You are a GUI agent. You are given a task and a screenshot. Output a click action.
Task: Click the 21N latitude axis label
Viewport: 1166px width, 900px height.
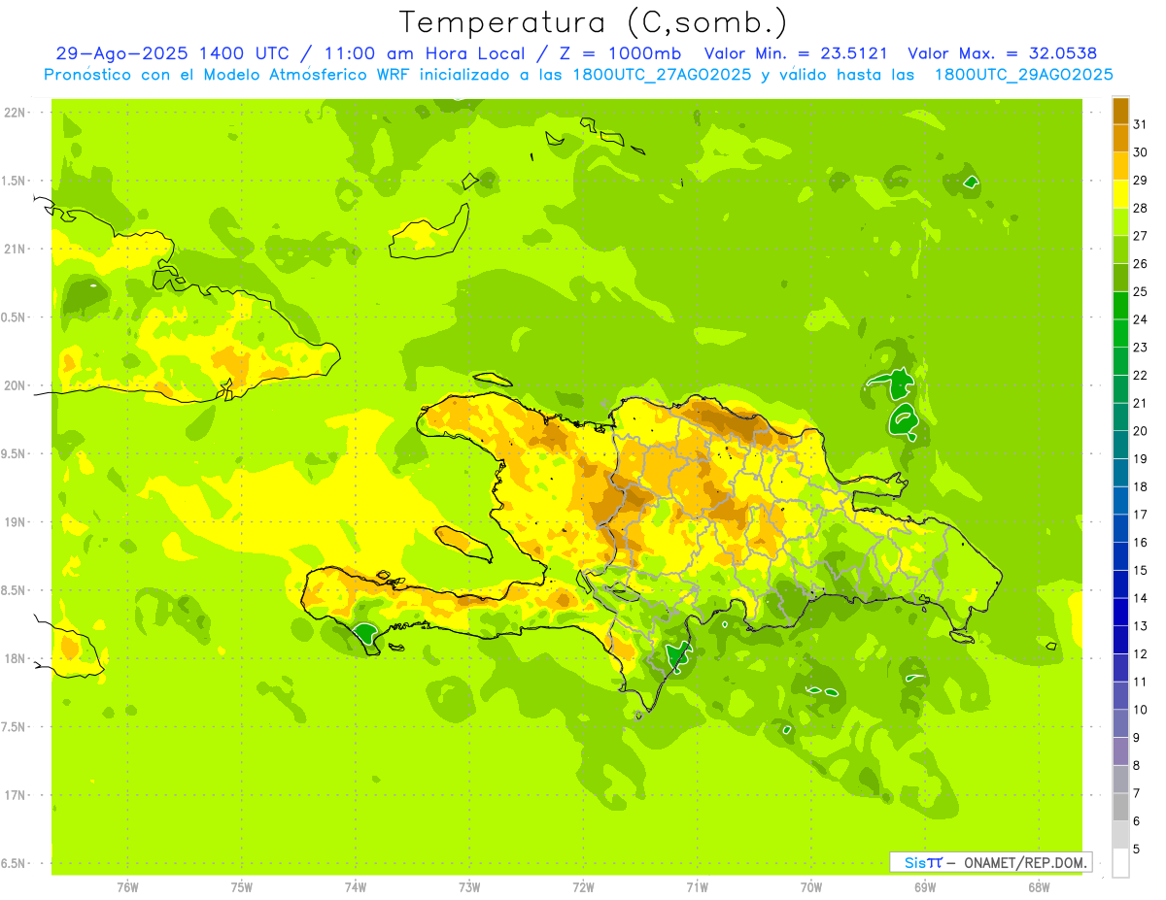(15, 250)
